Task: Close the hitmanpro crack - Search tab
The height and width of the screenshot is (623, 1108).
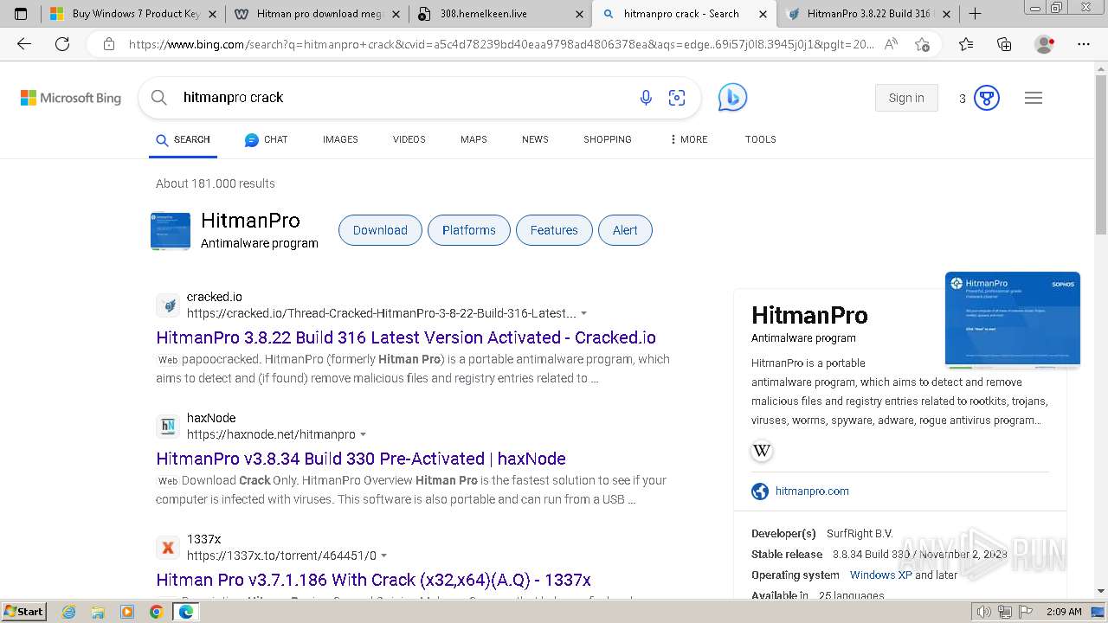Action: (763, 14)
